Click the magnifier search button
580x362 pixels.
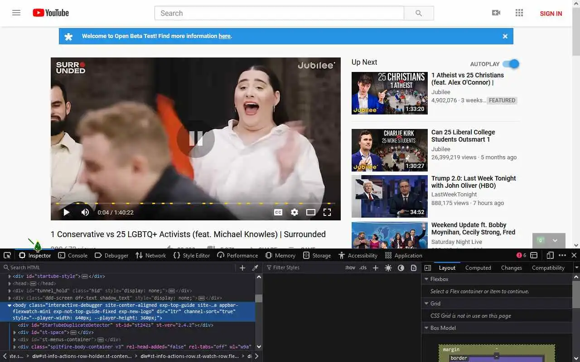coord(419,13)
